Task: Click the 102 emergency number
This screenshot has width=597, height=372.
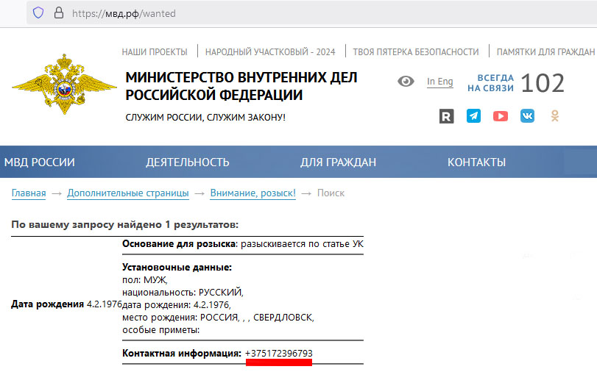Action: click(x=543, y=83)
